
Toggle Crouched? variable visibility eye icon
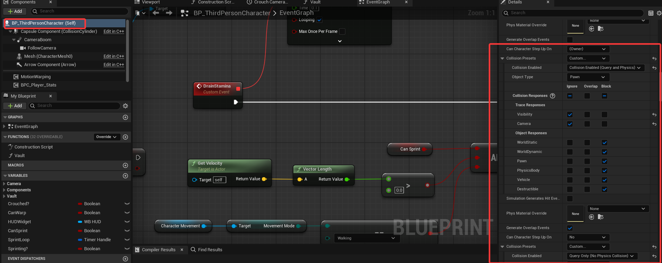click(x=127, y=204)
